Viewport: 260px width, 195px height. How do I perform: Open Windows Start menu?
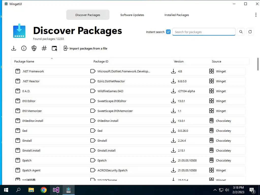tap(6, 190)
